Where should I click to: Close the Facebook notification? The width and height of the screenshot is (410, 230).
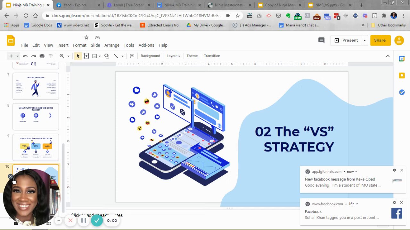coord(401,203)
